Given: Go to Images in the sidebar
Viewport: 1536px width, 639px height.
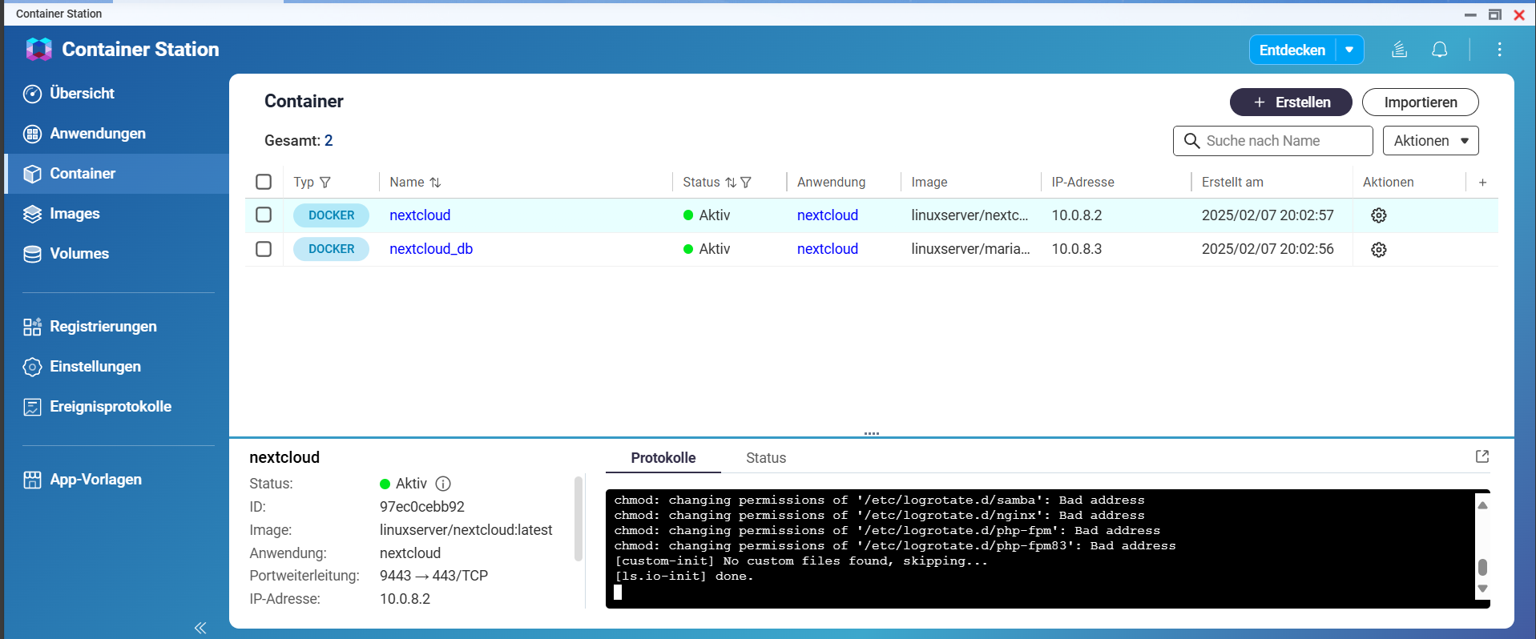Looking at the screenshot, I should pos(61,214).
